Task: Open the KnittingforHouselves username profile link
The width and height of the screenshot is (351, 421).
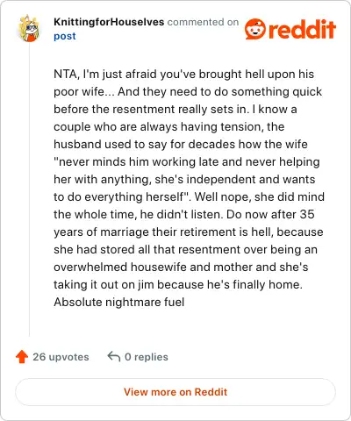Action: pyautogui.click(x=109, y=22)
